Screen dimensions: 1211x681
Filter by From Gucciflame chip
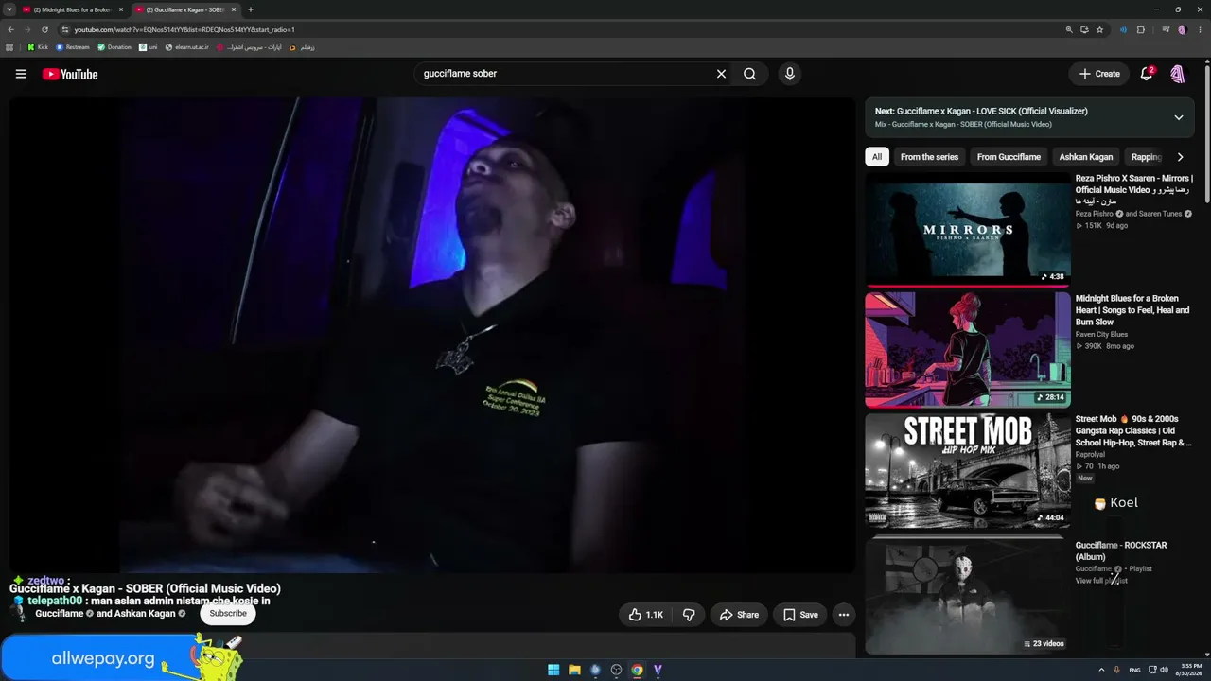[x=1009, y=157]
